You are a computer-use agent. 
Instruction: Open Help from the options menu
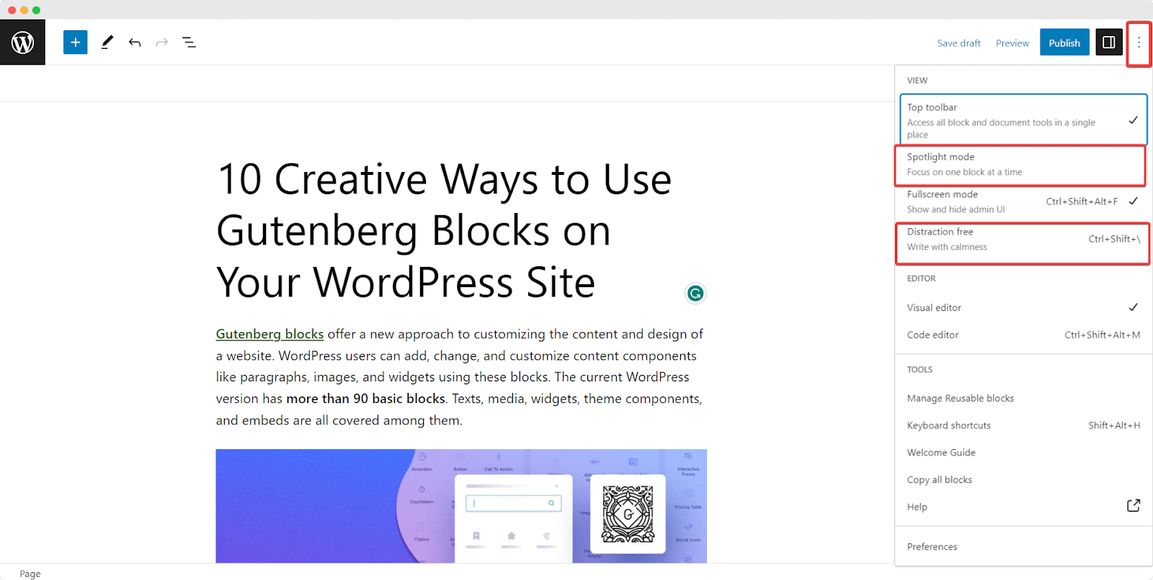click(1023, 507)
